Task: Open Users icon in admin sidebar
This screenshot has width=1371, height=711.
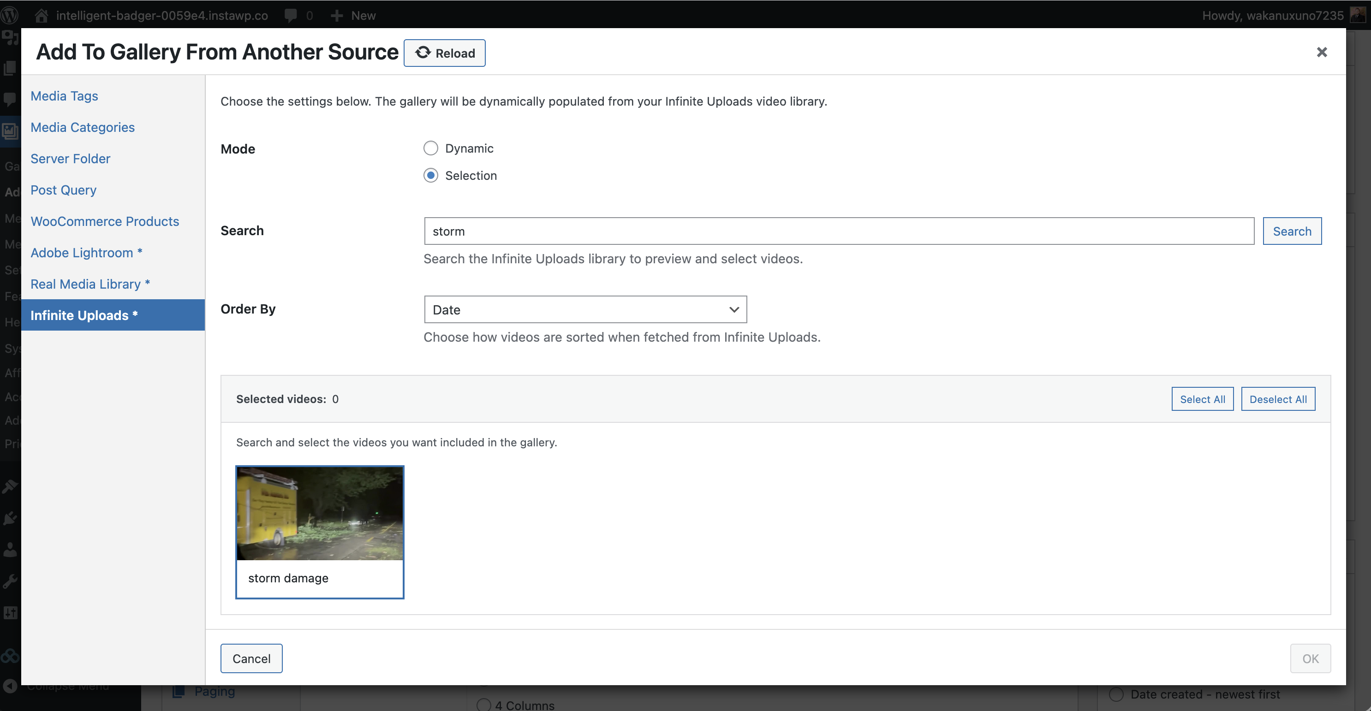Action: tap(10, 549)
